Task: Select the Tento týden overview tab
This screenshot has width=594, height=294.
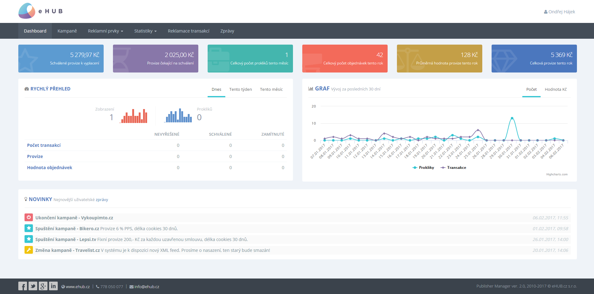Action: coord(241,89)
